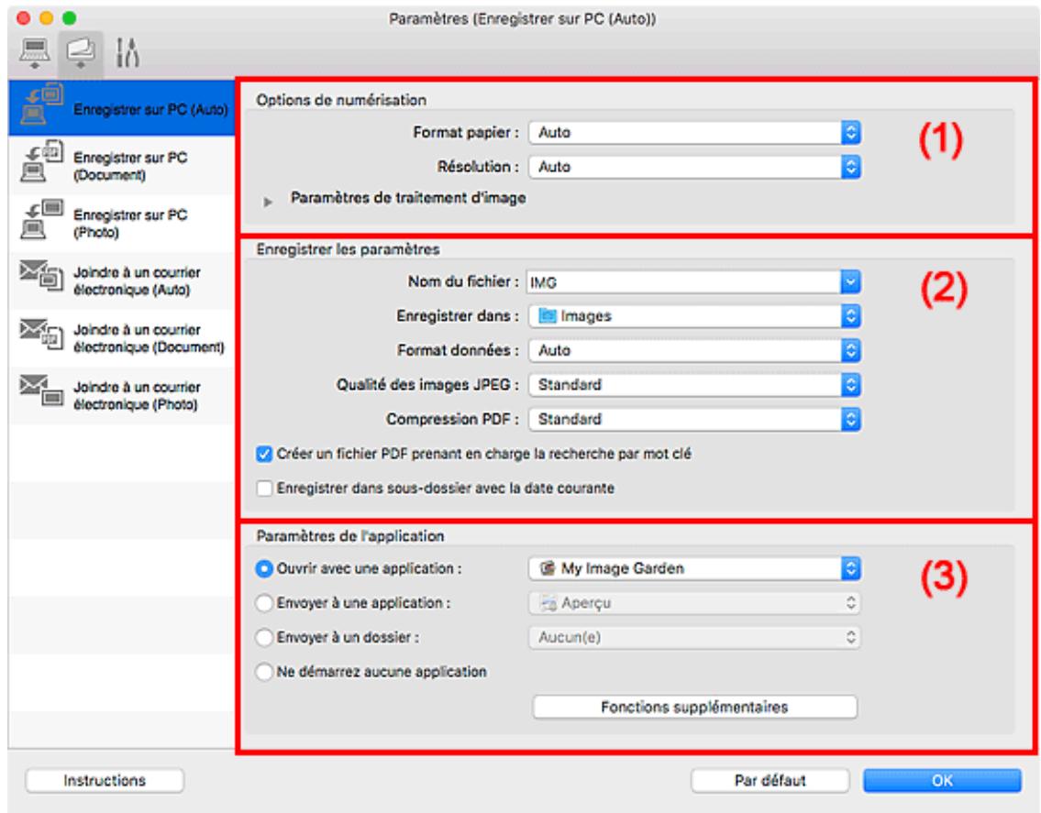Click the Joindre à un courrier (Auto) icon
The image size is (1041, 813).
click(42, 275)
